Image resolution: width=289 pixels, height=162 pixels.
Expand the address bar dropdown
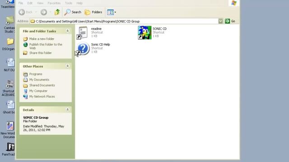pos(220,21)
